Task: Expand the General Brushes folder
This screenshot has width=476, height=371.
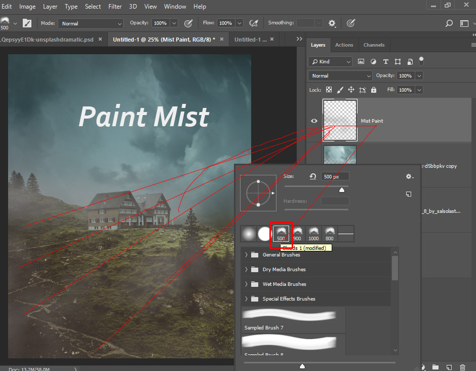Action: point(247,255)
